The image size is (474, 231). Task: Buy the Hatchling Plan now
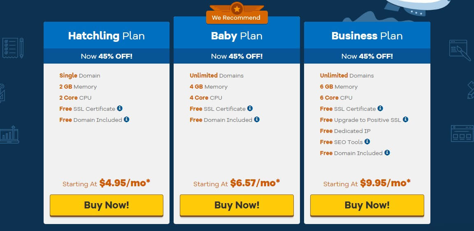(x=107, y=206)
